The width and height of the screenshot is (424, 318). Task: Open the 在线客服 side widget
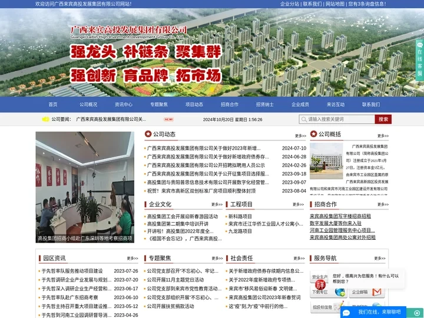[x=420, y=59]
